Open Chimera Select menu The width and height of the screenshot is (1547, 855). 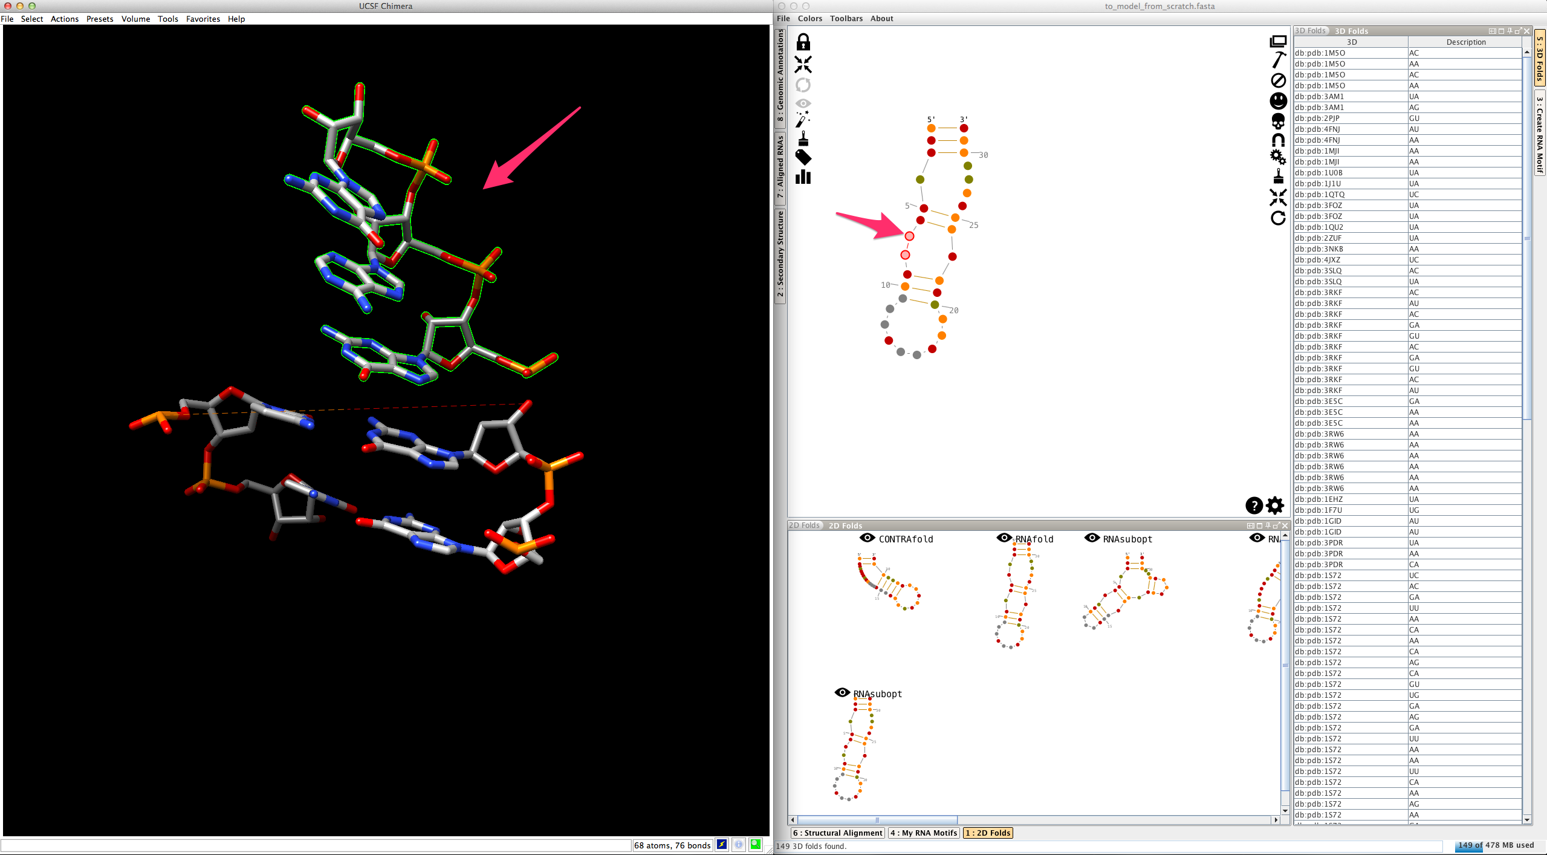coord(32,19)
